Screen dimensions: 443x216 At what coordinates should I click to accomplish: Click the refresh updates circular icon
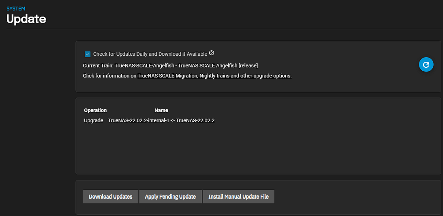click(426, 65)
